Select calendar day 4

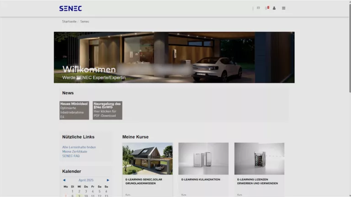(93, 191)
